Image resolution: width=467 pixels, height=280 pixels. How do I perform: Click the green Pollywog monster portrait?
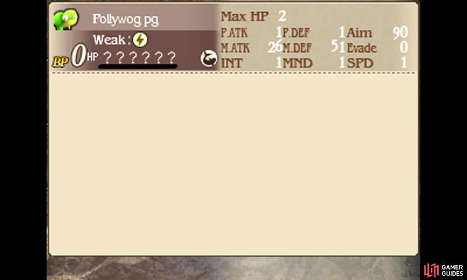pos(66,19)
